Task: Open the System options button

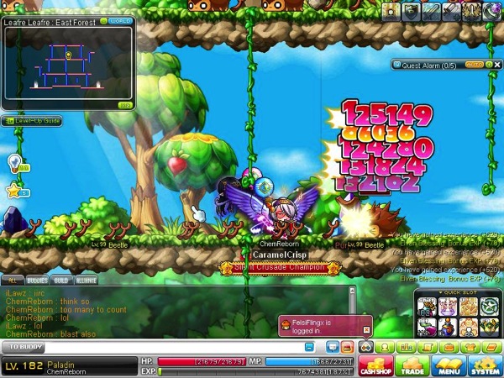Action: coord(486,365)
